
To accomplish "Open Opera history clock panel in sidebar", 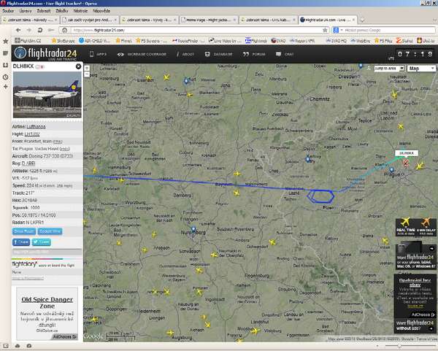I will point(5,77).
